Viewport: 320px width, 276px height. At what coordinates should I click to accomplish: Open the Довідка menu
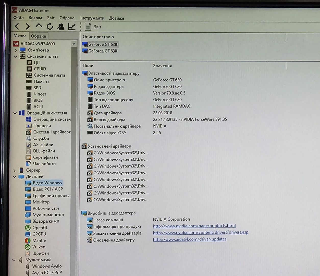click(117, 18)
